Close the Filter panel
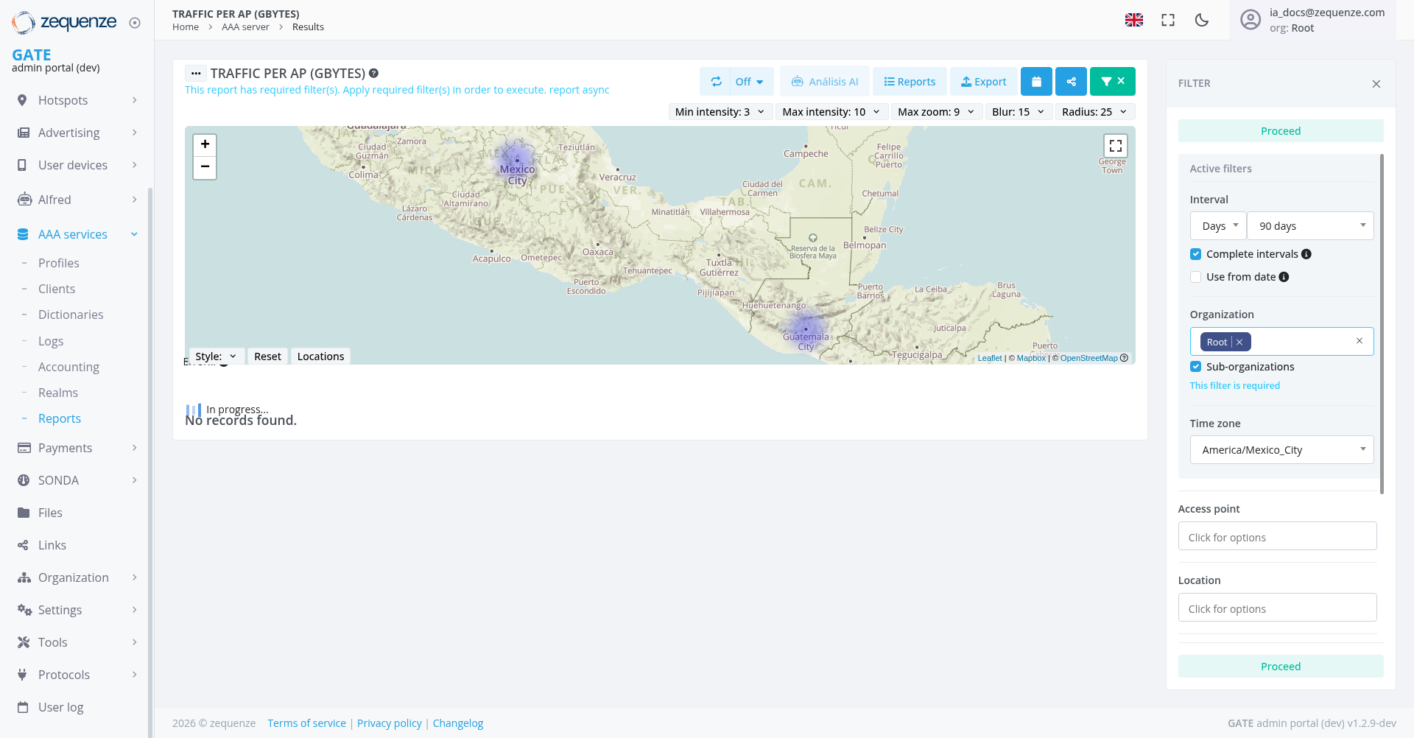 (1376, 84)
